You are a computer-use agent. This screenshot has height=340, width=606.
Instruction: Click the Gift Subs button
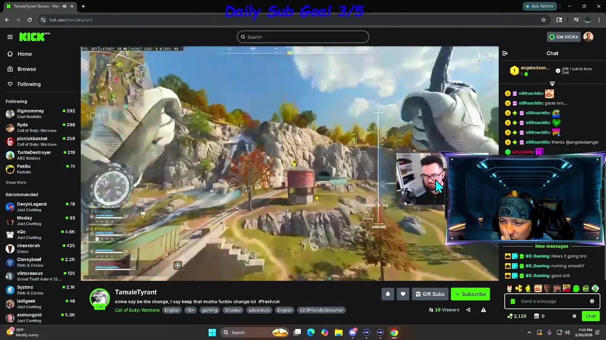(430, 294)
